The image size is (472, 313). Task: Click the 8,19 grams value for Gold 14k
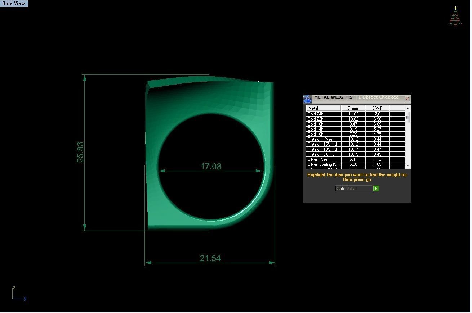tap(353, 129)
